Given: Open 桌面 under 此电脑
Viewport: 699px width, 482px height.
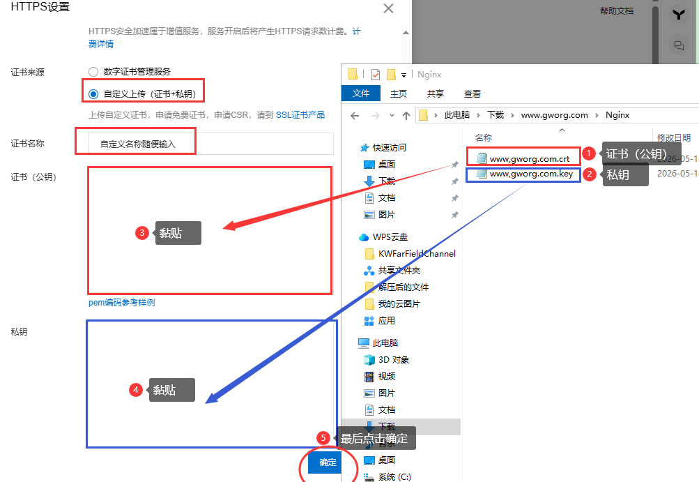Looking at the screenshot, I should click(x=386, y=460).
